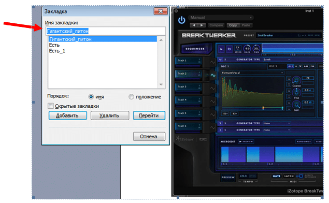Adjust the Coarse tuning knob
This screenshot has height=203, width=329.
coord(296,80)
